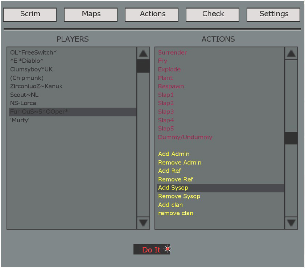Open the Actions tab
The width and height of the screenshot is (305, 268).
click(152, 14)
